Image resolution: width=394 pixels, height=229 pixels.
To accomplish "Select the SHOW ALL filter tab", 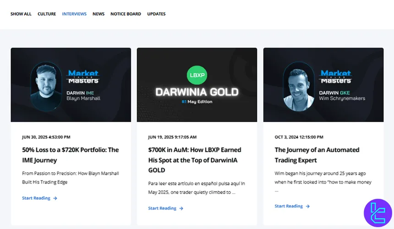I will pyautogui.click(x=21, y=14).
